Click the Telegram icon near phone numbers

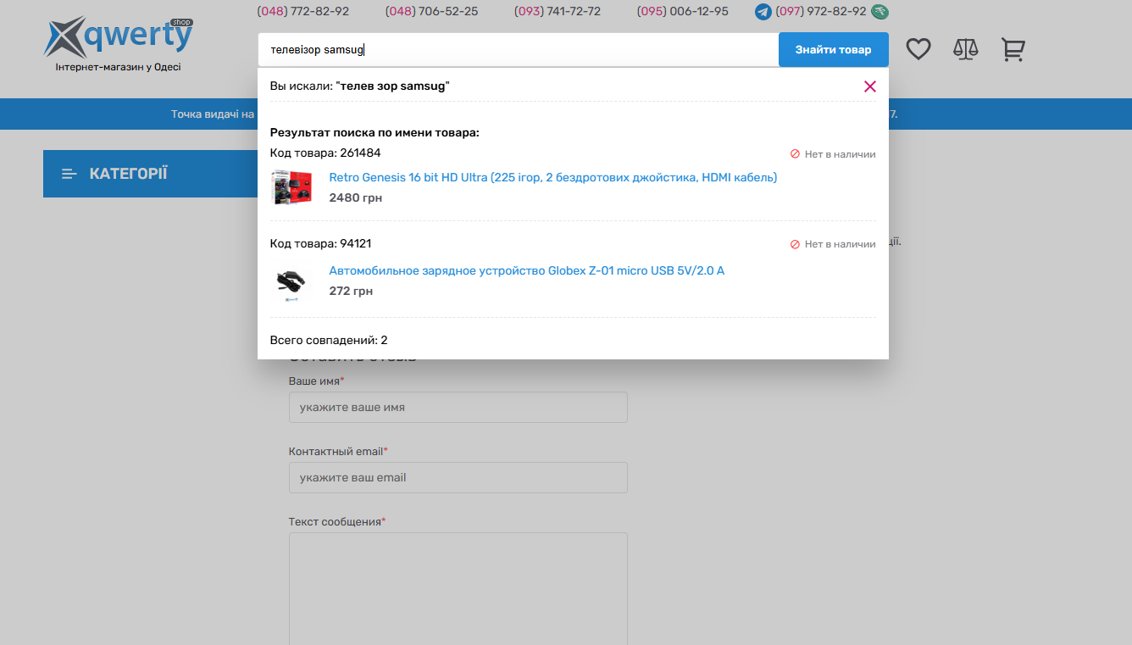click(x=763, y=12)
